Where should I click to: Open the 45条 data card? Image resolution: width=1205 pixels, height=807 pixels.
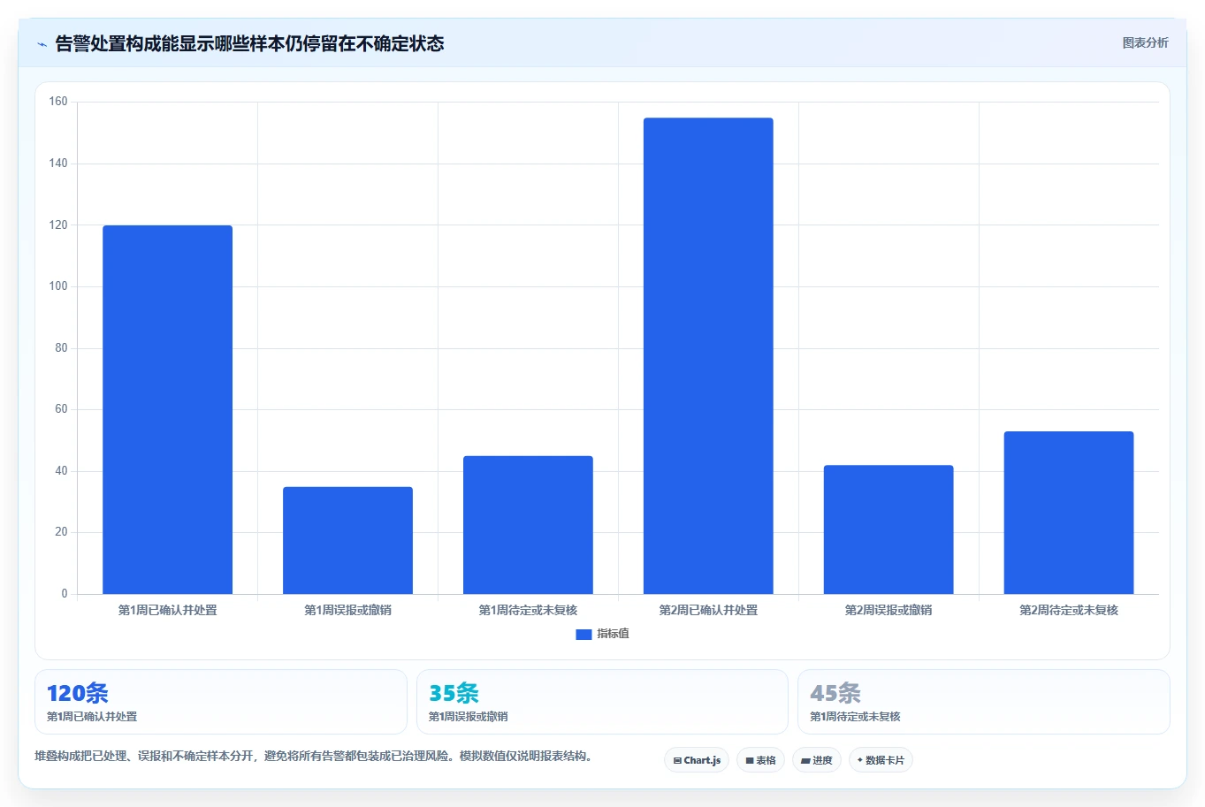click(x=984, y=702)
